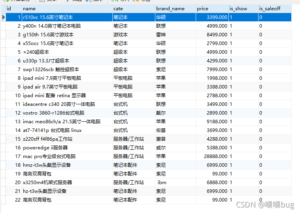The height and width of the screenshot is (213, 300).
Task: Click the price cell 4288.000
Action: coord(212,139)
